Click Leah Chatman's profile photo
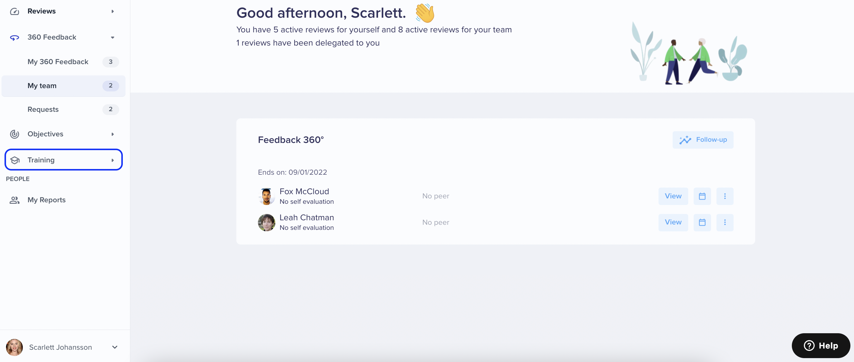Viewport: 854px width, 362px height. tap(266, 222)
